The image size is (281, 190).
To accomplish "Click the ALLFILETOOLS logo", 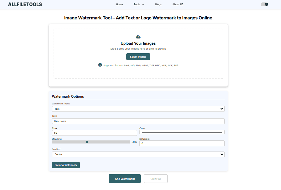I will (x=25, y=4).
